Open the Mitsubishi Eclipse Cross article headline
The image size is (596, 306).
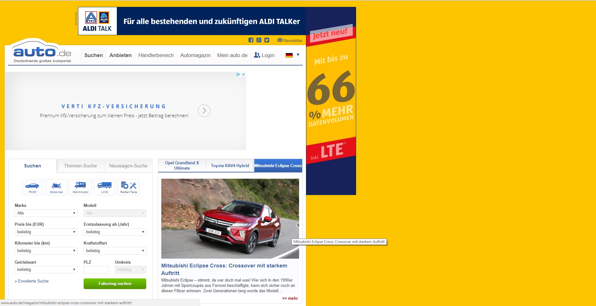pyautogui.click(x=224, y=269)
